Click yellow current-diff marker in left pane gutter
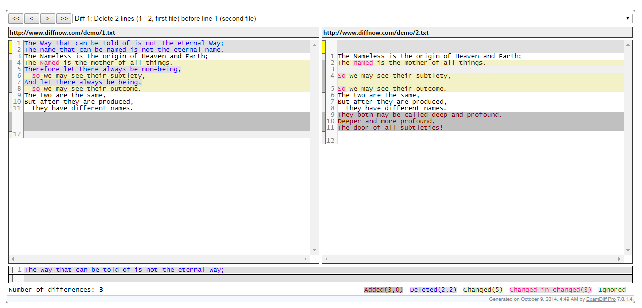Screen dimensions: 642x308 point(10,47)
